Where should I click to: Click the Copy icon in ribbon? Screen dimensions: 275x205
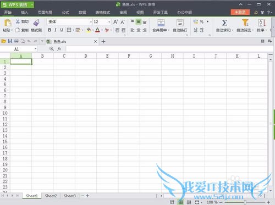pyautogui.click(x=18, y=30)
